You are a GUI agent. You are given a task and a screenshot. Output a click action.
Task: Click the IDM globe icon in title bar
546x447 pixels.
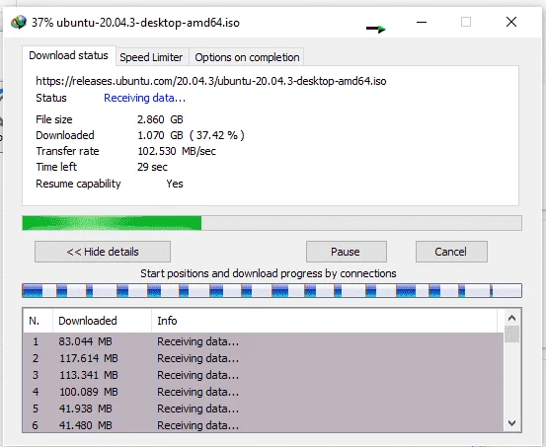point(19,23)
